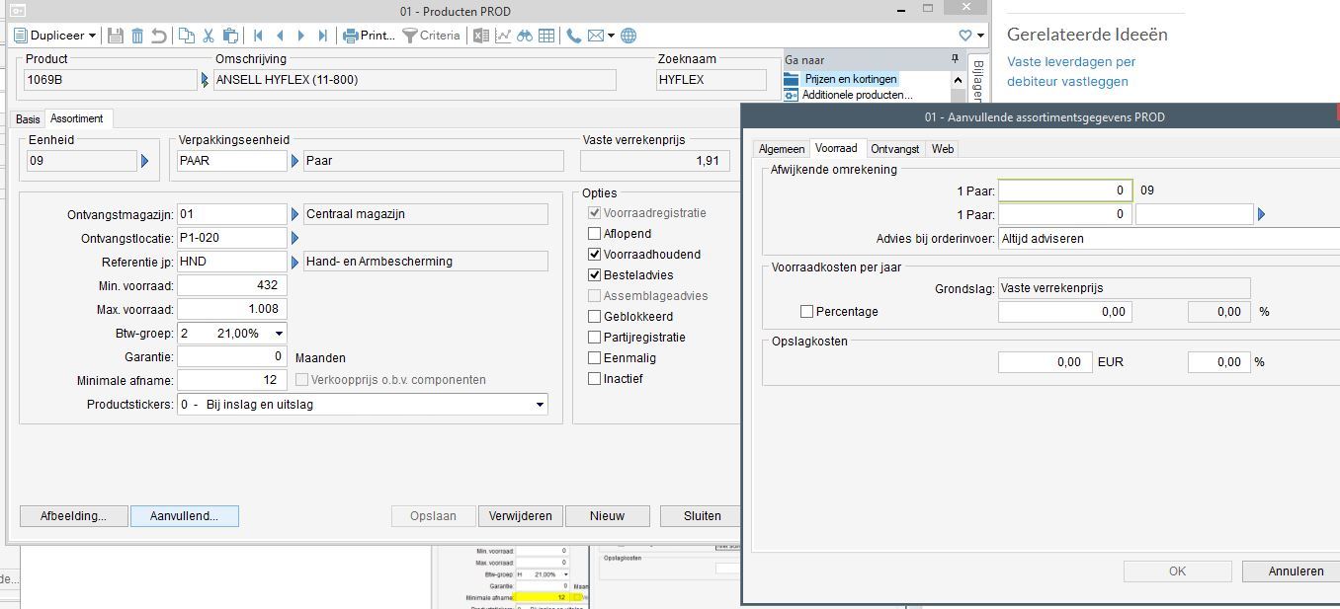The image size is (1340, 609).
Task: Click the lookup arrow next to Ontvangstlocatie
Action: pyautogui.click(x=294, y=238)
